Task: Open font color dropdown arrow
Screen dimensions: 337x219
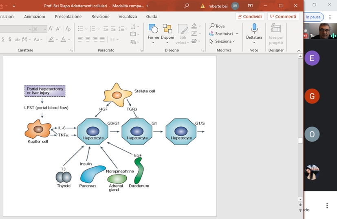Action: (x=69, y=40)
